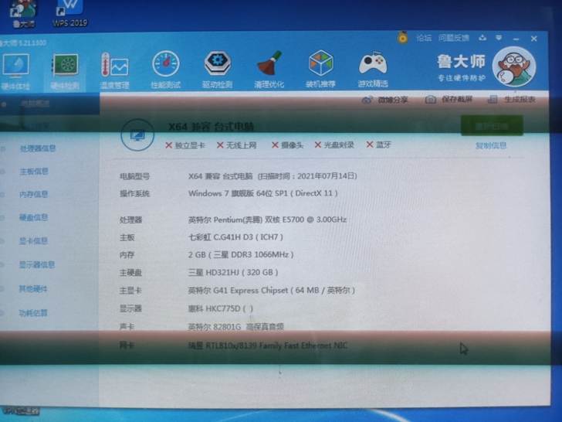The image size is (562, 422).
Task: Select 显卡信息 in the sidebar
Action: pos(33,241)
